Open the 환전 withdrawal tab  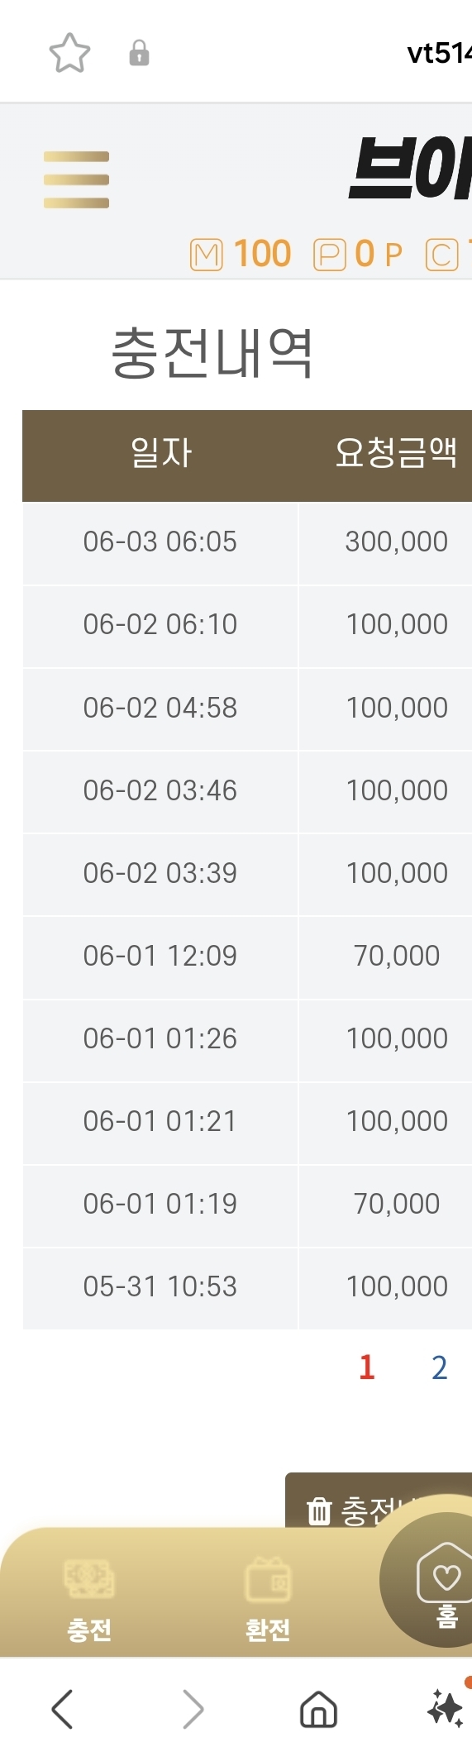coord(268,1600)
